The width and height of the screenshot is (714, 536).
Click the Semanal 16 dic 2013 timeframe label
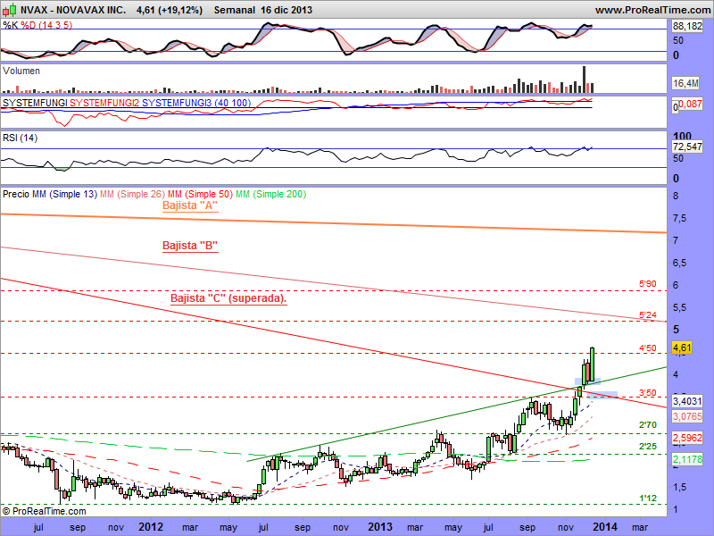262,10
